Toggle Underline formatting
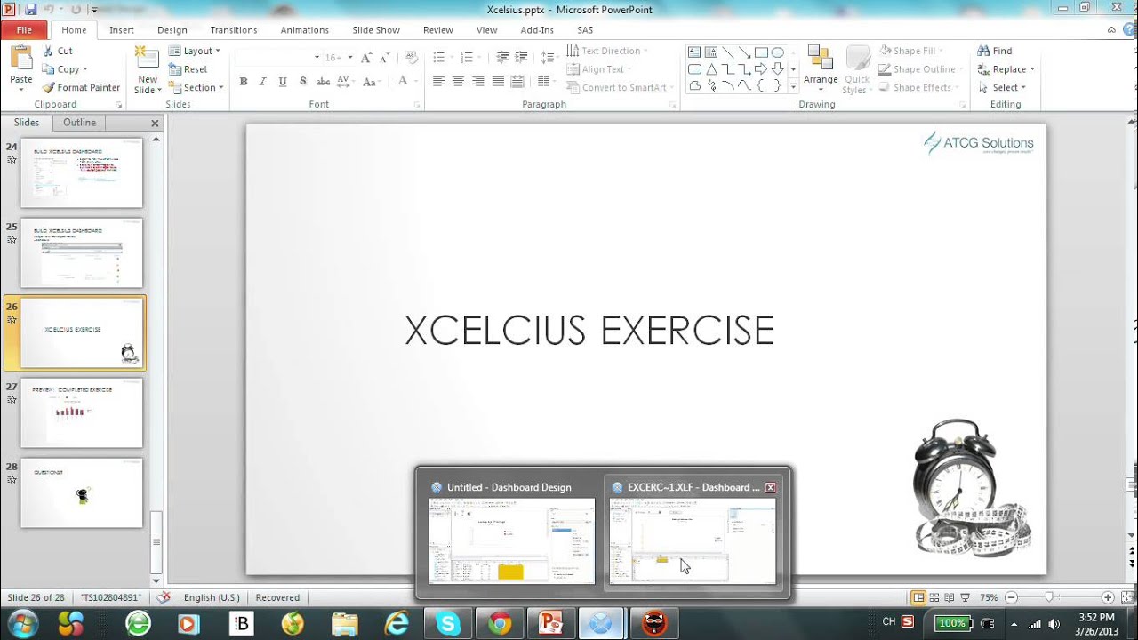Viewport: 1138px width, 640px height. tap(283, 81)
